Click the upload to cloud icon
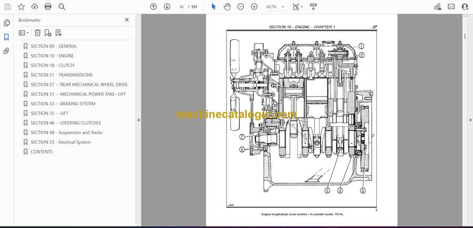Screen dimensions: 473x228 click(x=35, y=7)
